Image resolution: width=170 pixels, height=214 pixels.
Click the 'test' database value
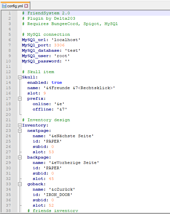73,50
